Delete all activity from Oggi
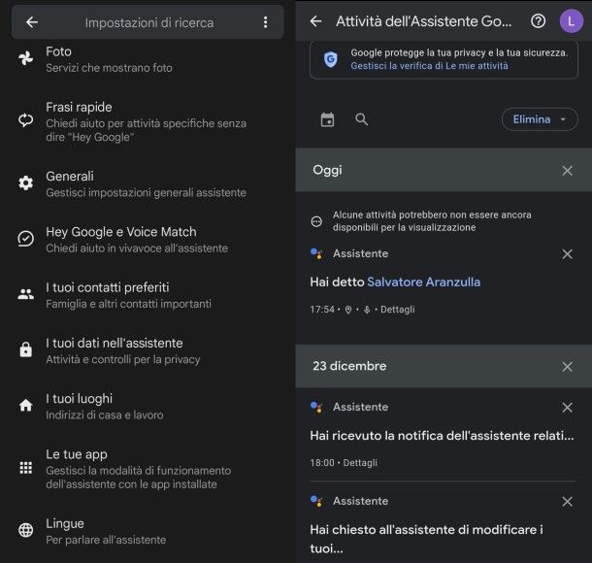Screen dimensions: 592x563 coord(567,171)
